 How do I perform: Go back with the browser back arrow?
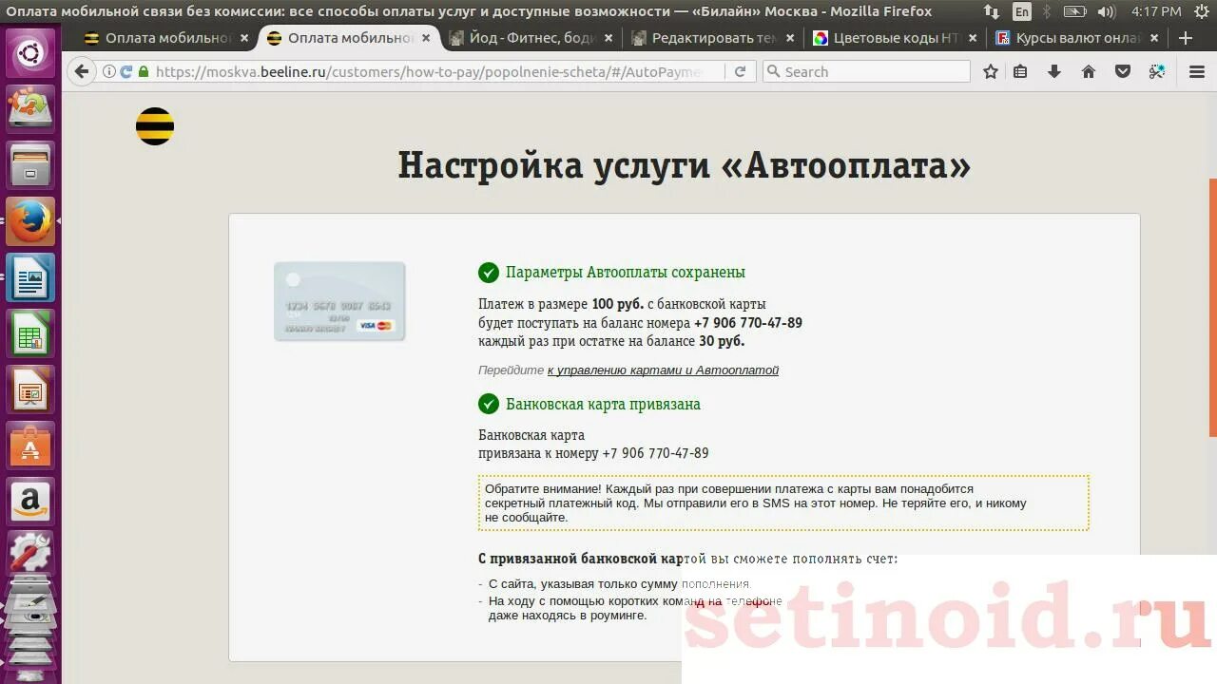point(82,71)
